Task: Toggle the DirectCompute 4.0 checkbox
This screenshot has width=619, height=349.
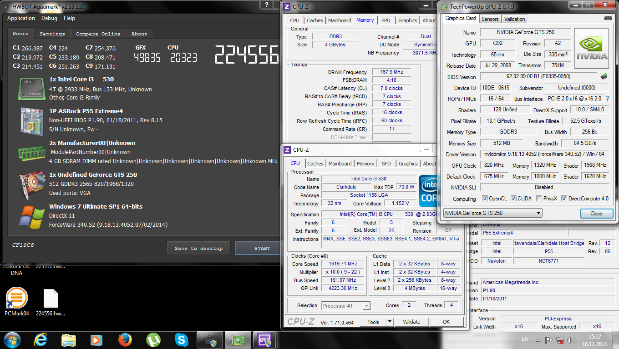Action: tap(564, 199)
